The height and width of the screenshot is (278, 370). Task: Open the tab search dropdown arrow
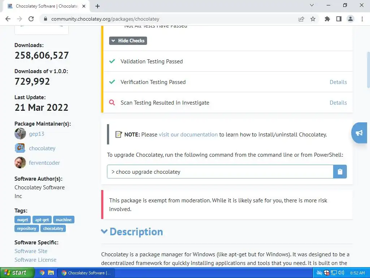[x=312, y=5]
